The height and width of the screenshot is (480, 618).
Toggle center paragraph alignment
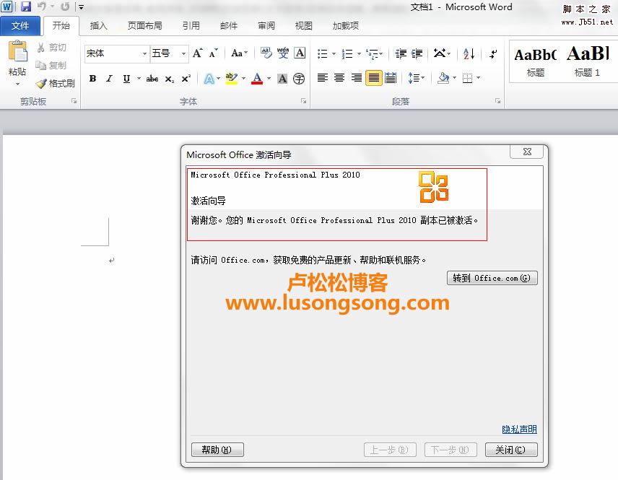click(x=339, y=78)
